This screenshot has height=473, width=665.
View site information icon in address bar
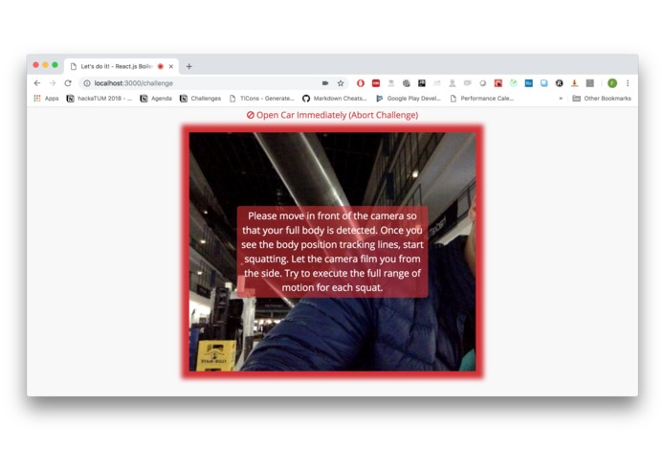[x=87, y=83]
